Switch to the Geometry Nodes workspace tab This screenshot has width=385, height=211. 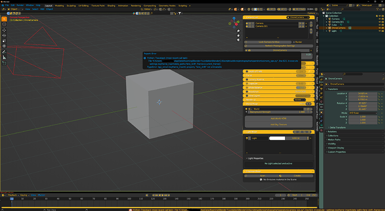pyautogui.click(x=167, y=6)
